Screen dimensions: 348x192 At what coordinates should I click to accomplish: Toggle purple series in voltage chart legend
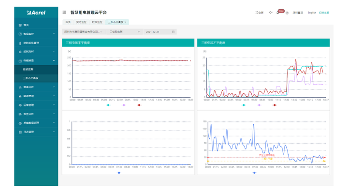[x=124, y=105]
